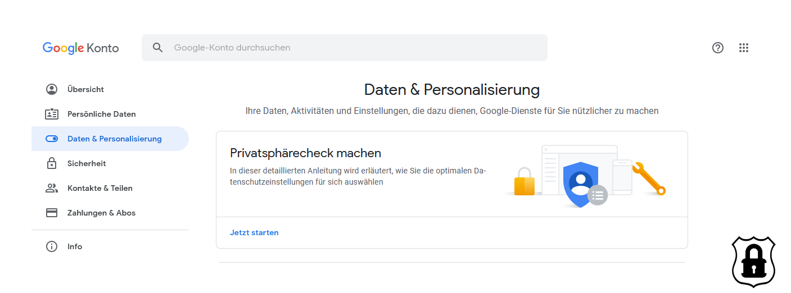791x293 pixels.
Task: Click the Zahlungen & Abos card icon
Action: [52, 213]
